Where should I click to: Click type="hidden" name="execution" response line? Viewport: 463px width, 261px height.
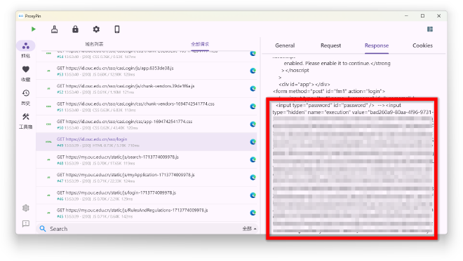(x=353, y=112)
